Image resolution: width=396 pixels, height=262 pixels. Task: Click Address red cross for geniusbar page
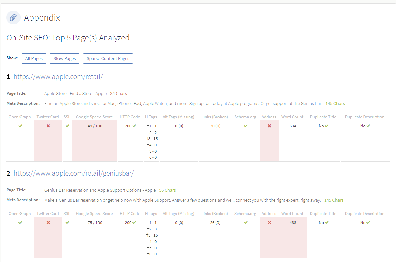pos(269,223)
